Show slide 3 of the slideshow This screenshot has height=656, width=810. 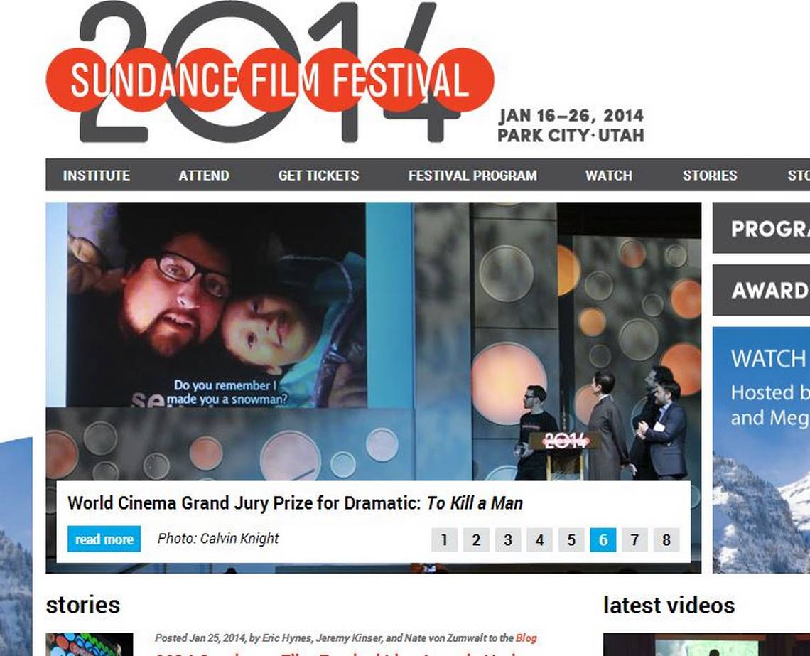(x=508, y=540)
